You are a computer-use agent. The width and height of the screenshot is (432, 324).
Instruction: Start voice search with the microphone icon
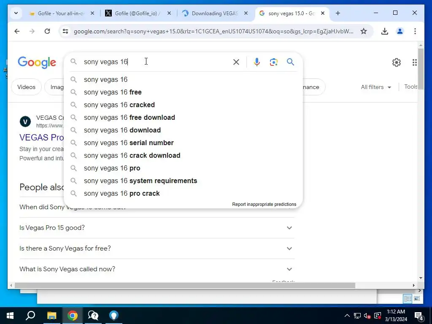click(x=257, y=62)
